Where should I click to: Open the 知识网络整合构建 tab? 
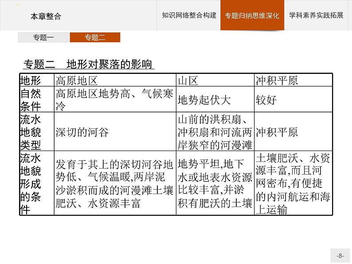[x=188, y=15]
